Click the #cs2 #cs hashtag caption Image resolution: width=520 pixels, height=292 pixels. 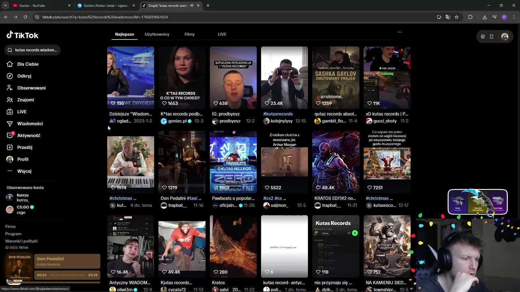tap(275, 198)
